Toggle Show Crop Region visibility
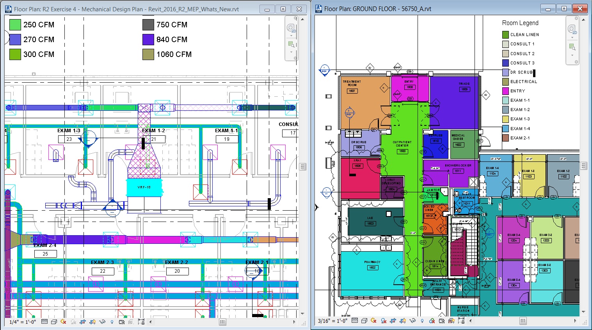This screenshot has height=330, width=592. click(x=93, y=322)
